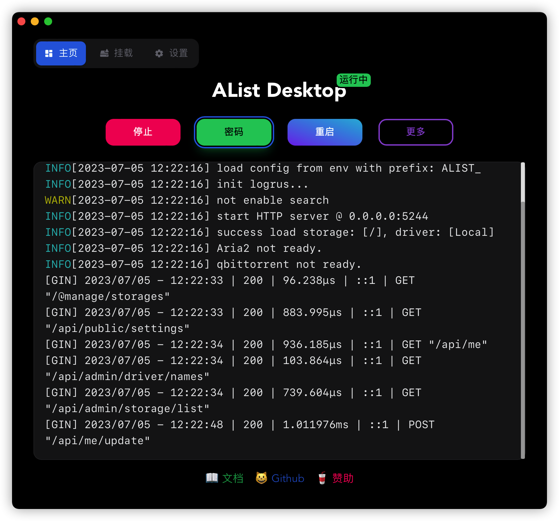559x521 pixels.
Task: Stop the server with the 停止 button
Action: [143, 132]
